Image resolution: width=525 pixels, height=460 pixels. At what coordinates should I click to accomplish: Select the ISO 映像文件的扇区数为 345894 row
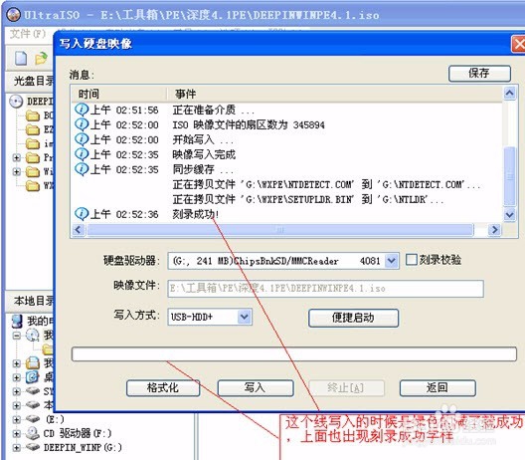pyautogui.click(x=287, y=125)
